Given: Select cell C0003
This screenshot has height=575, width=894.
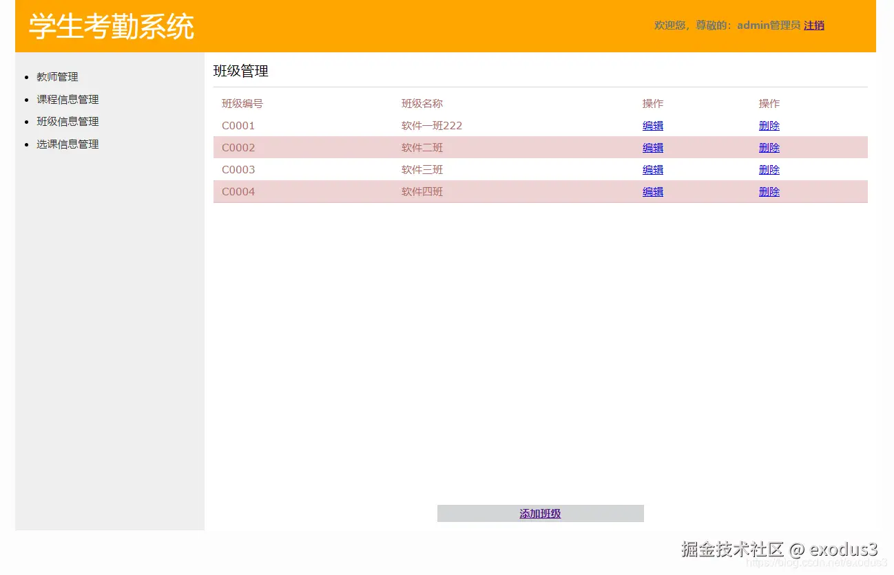Looking at the screenshot, I should [238, 170].
